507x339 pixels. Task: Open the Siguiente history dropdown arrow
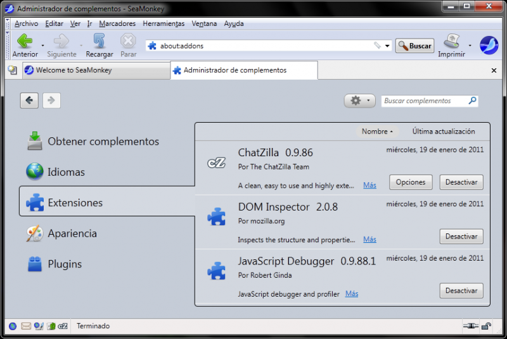click(x=81, y=46)
